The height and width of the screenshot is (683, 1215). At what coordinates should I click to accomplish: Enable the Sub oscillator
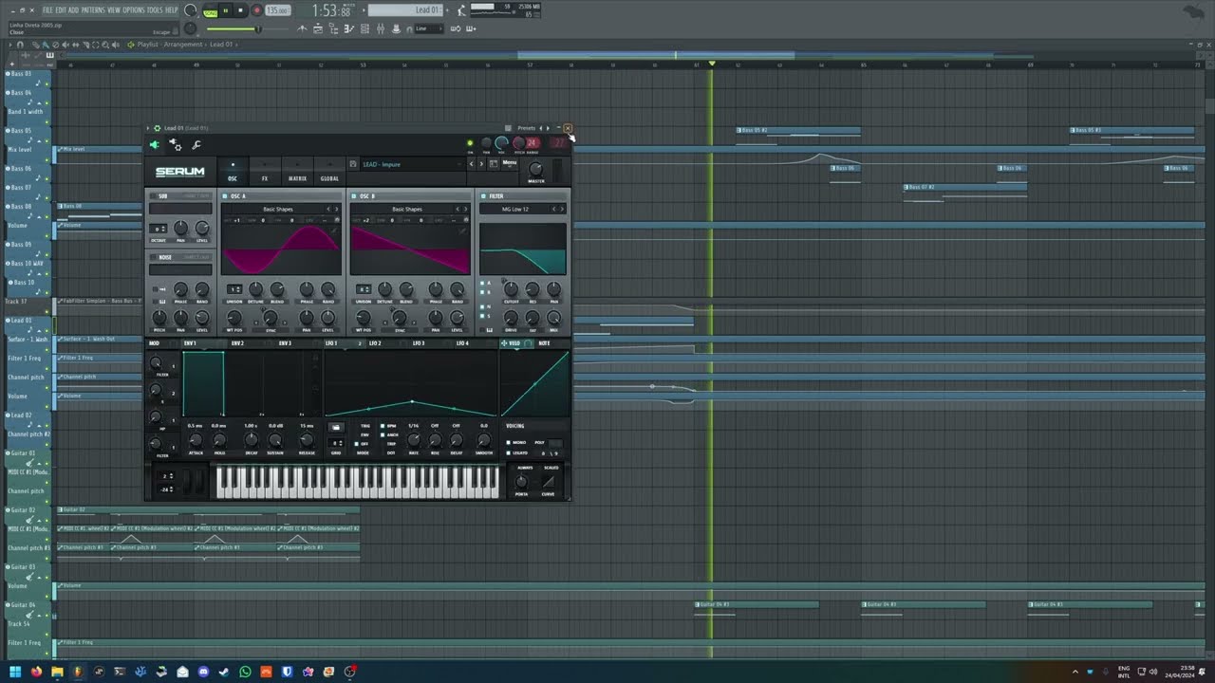[152, 196]
